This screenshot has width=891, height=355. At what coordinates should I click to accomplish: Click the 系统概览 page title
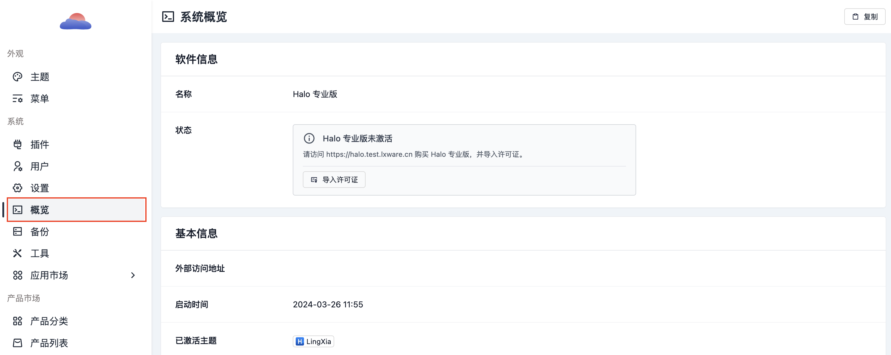[x=203, y=17]
